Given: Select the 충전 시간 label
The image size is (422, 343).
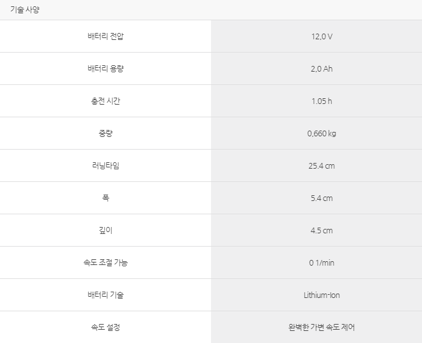Looking at the screenshot, I should click(105, 101).
